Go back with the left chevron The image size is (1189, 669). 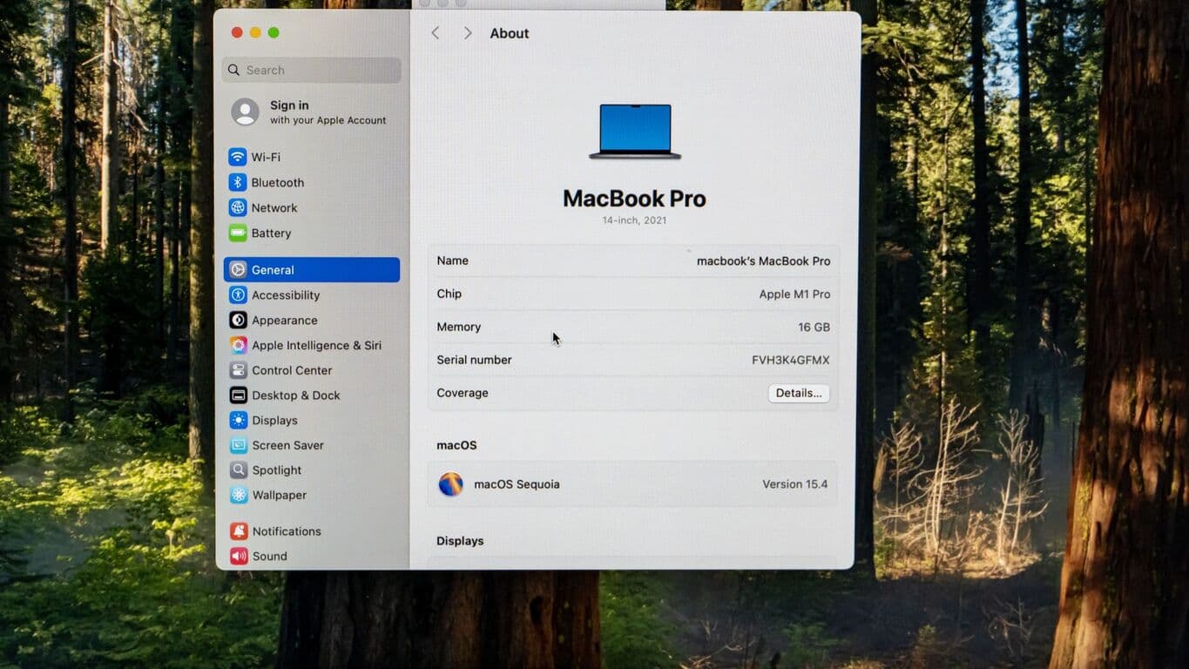(x=436, y=33)
